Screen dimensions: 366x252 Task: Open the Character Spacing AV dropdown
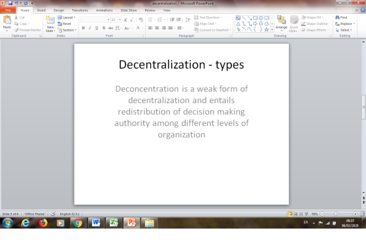pos(118,28)
